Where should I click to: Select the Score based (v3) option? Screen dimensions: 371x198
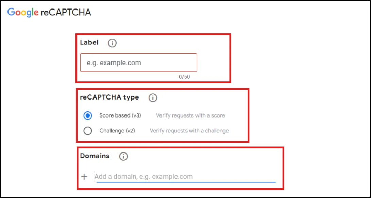pos(88,115)
